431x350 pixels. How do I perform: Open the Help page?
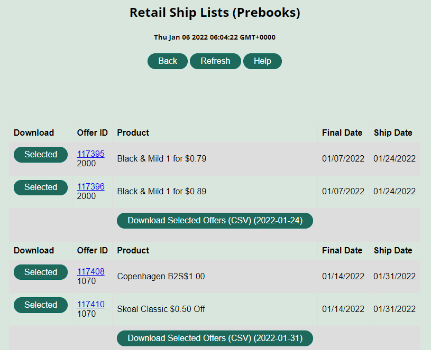pos(262,61)
